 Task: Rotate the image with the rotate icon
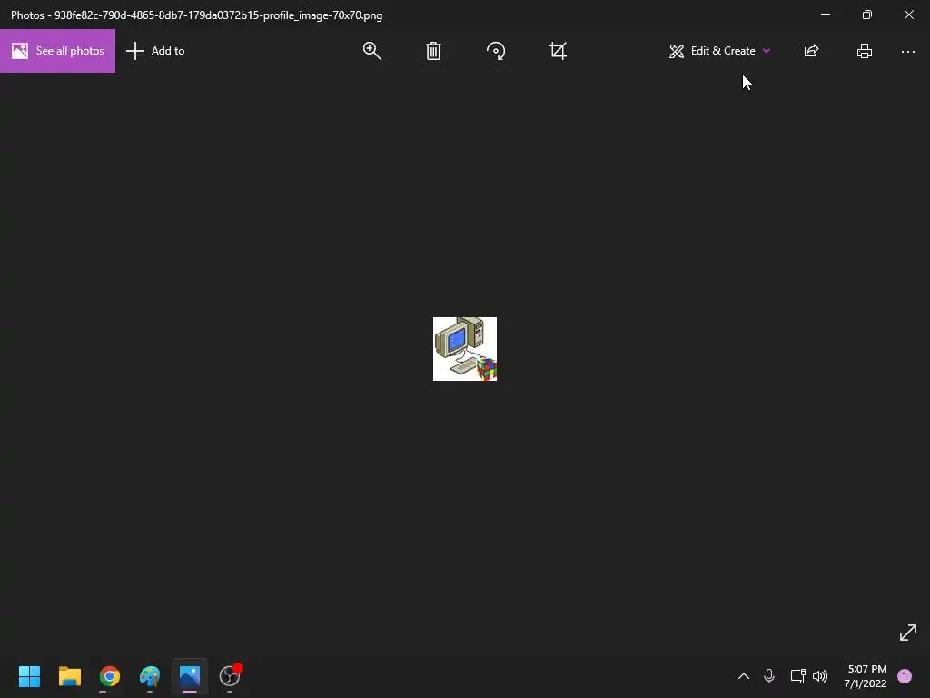pyautogui.click(x=496, y=51)
